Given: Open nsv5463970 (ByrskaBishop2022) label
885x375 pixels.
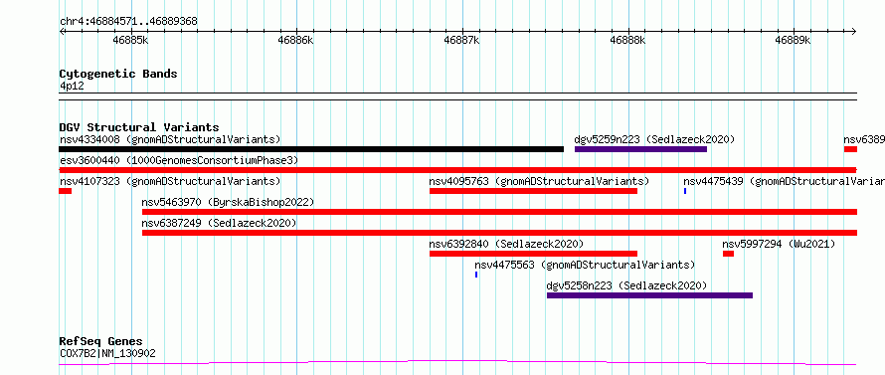Looking at the screenshot, I should coord(228,202).
